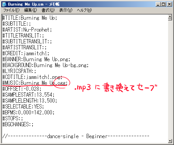Close the Burning Me Up.sm window

click(x=169, y=4)
